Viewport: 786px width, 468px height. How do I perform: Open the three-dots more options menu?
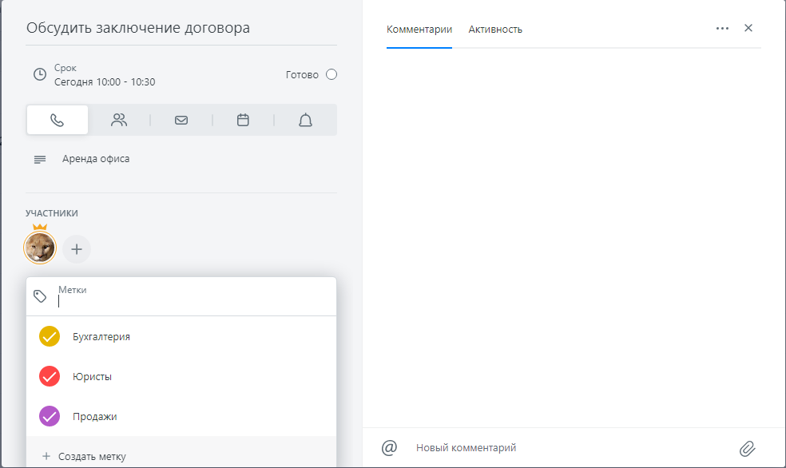[x=722, y=28]
